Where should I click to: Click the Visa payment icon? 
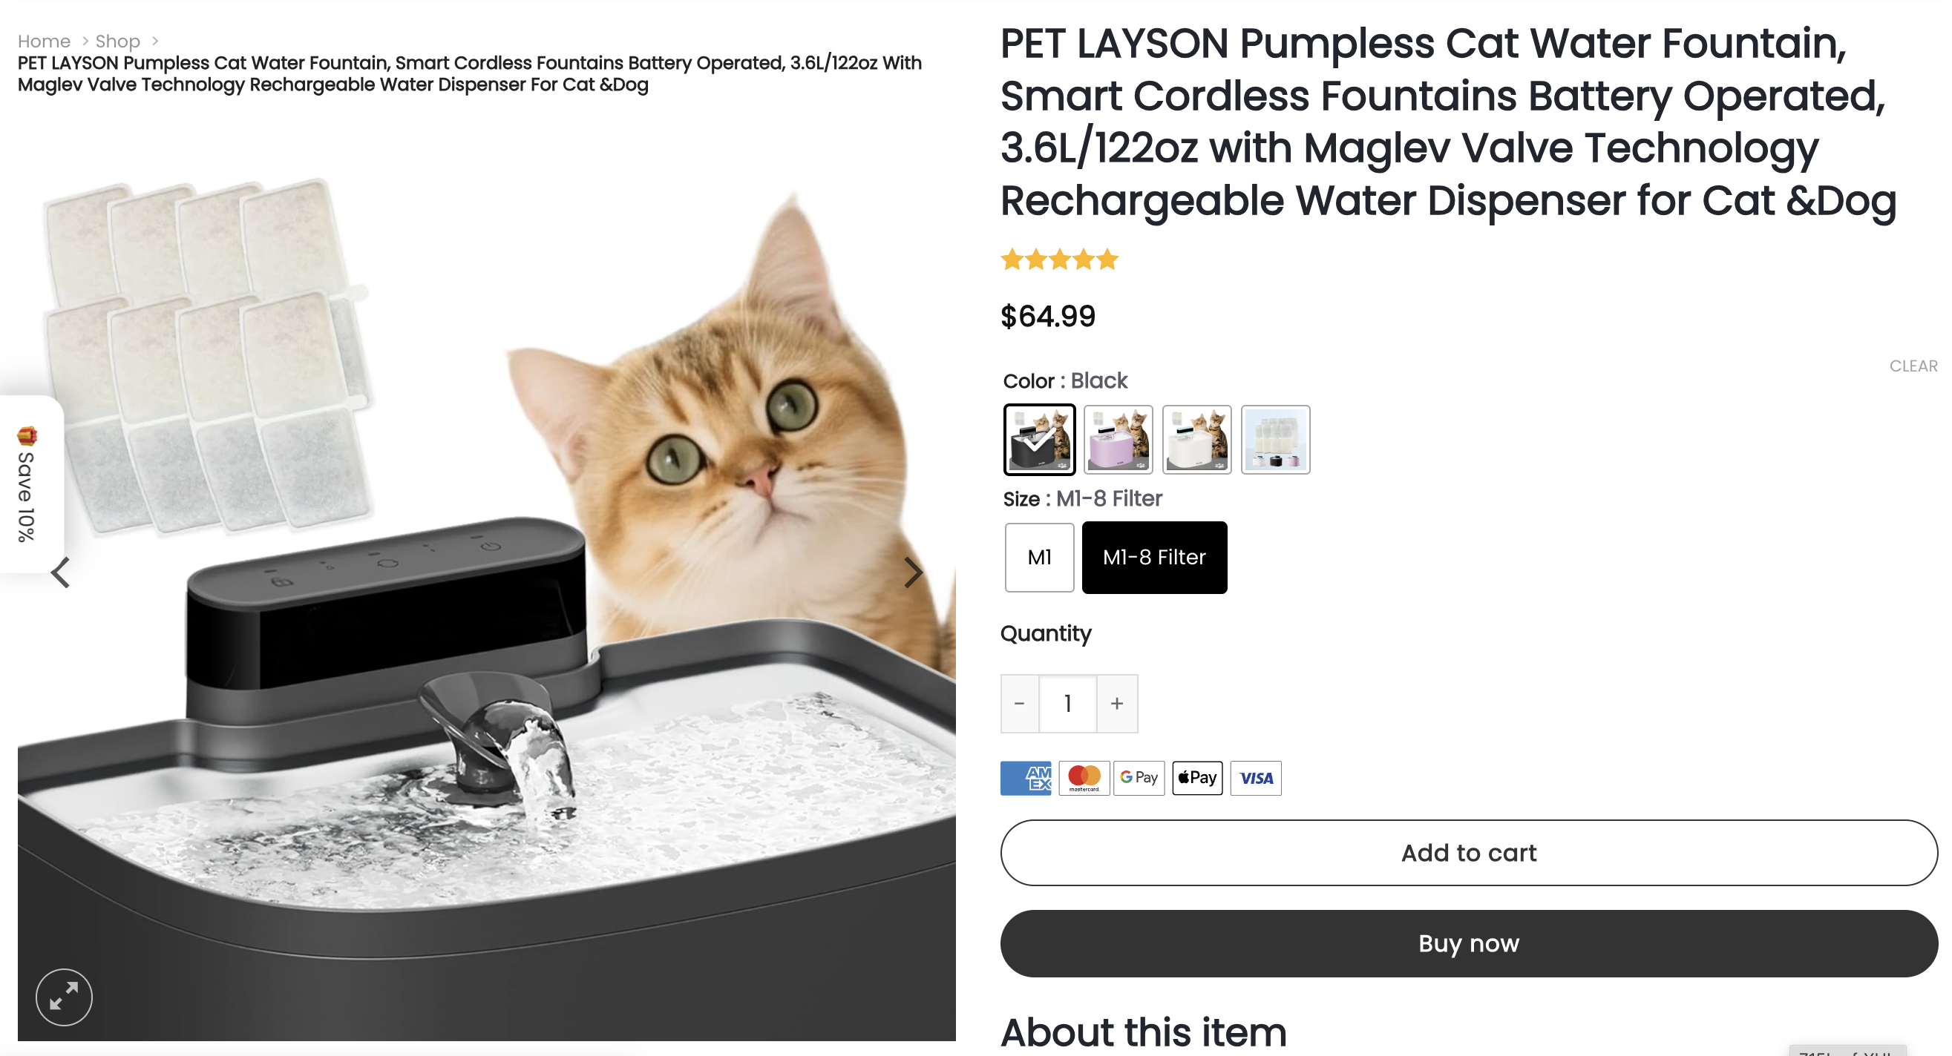coord(1256,777)
